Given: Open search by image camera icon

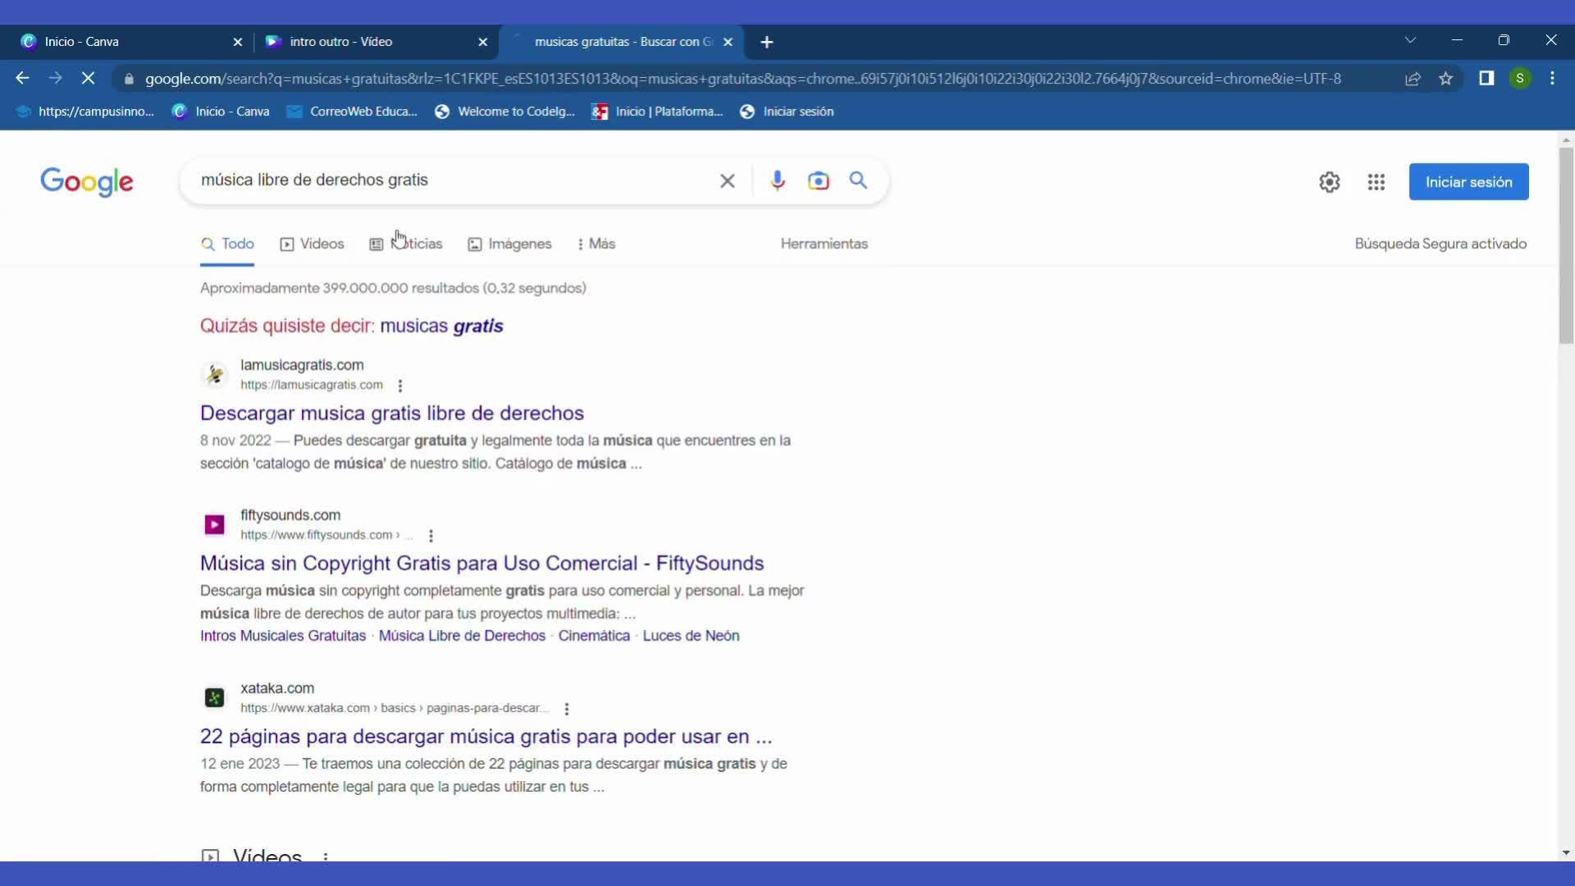Looking at the screenshot, I should 818,180.
